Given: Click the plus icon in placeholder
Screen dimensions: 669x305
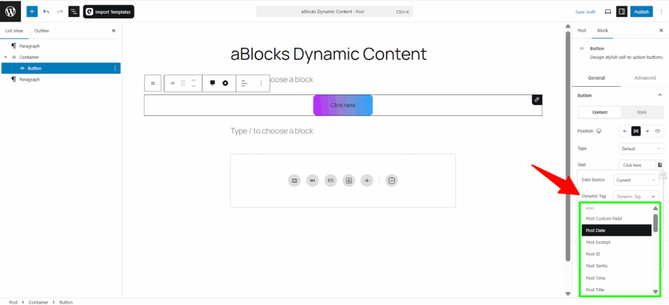Looking at the screenshot, I should tap(367, 181).
